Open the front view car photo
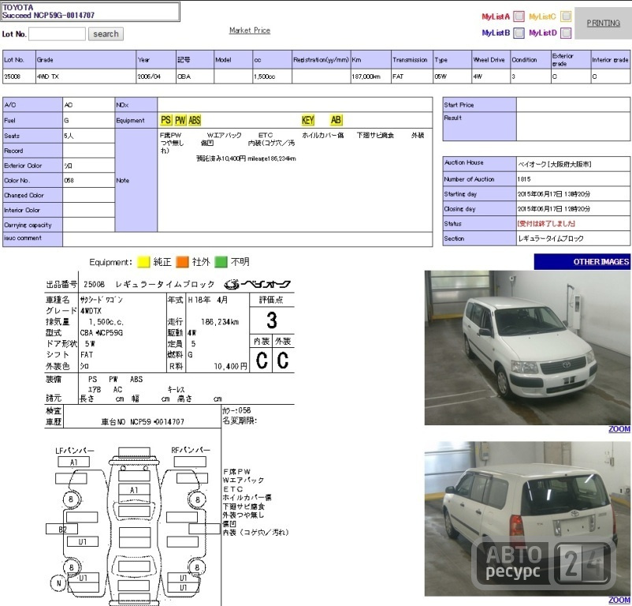The width and height of the screenshot is (632, 606). (527, 348)
